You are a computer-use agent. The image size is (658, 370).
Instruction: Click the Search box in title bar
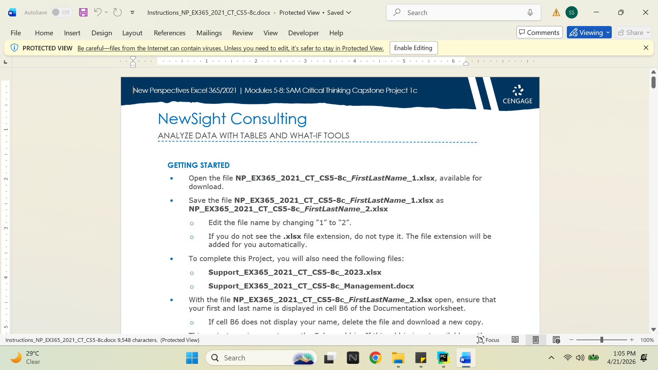tap(463, 13)
